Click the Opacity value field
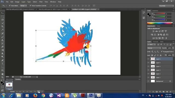175x98 pixels. 170,48
